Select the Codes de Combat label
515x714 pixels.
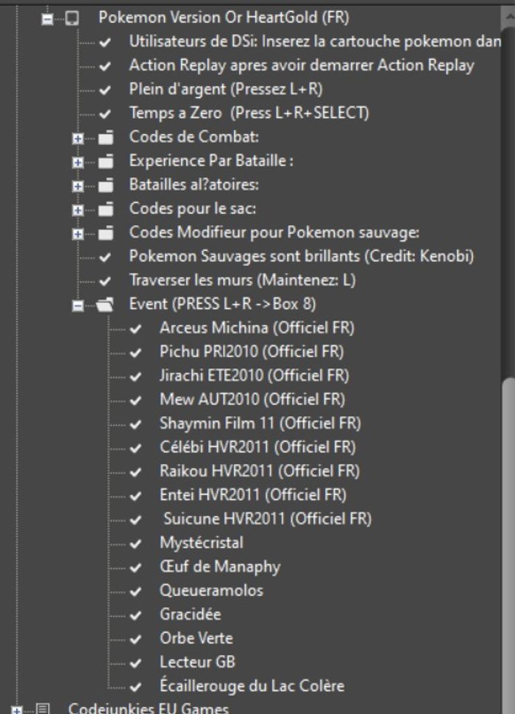click(193, 137)
